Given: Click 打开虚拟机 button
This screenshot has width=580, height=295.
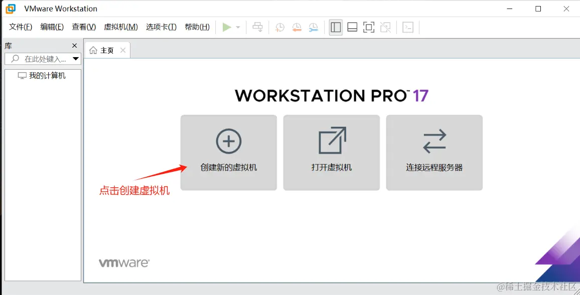Looking at the screenshot, I should pos(332,152).
